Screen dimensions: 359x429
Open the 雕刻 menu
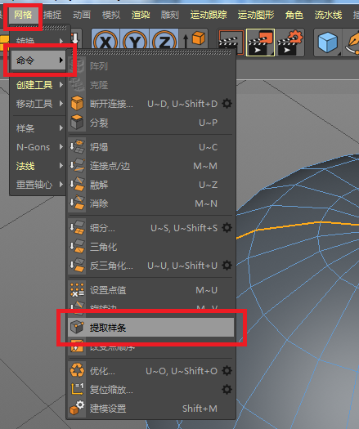[170, 15]
